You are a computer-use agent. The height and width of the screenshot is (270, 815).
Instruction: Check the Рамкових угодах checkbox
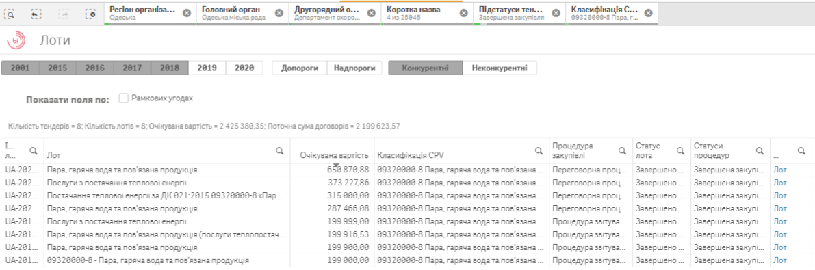click(x=123, y=98)
